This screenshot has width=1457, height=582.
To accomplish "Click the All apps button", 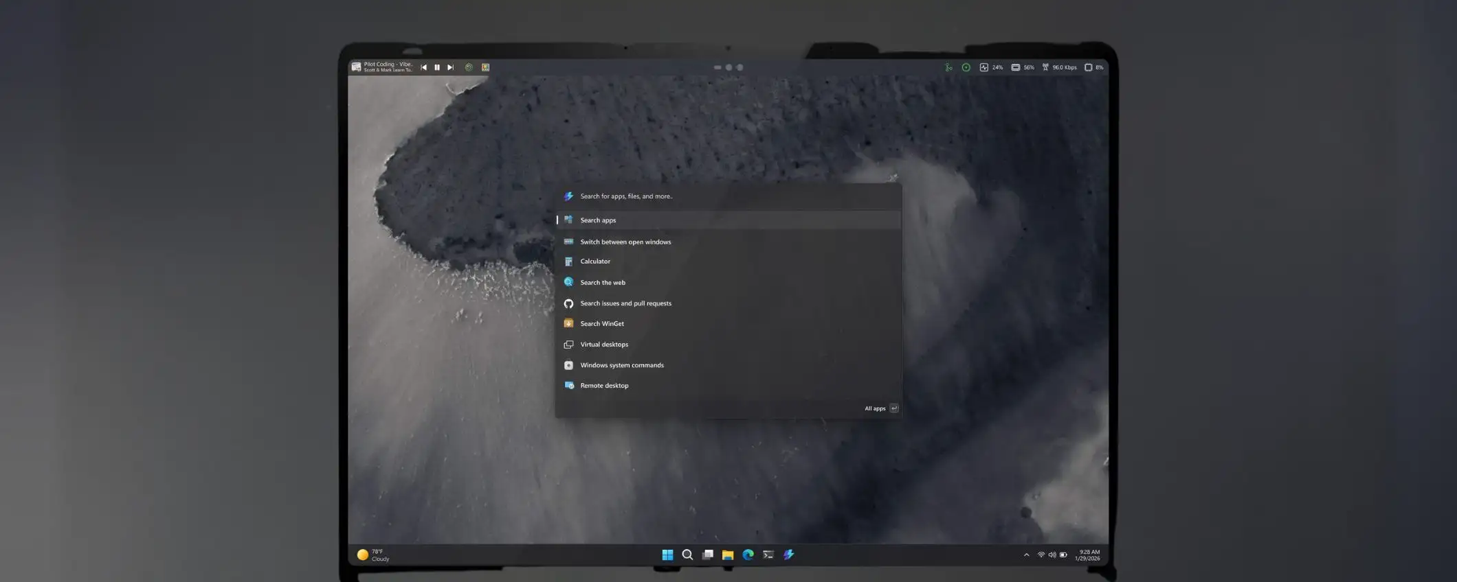I will 881,408.
